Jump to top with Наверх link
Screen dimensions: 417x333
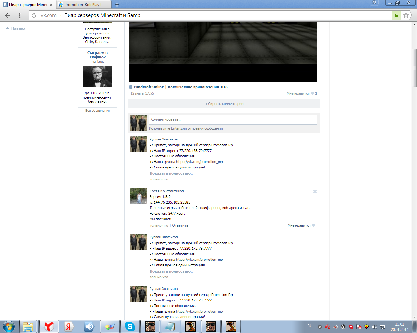click(15, 28)
